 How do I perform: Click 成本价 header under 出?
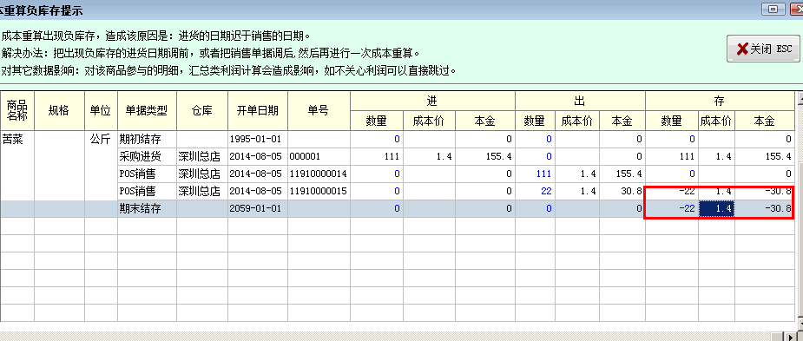pyautogui.click(x=577, y=121)
